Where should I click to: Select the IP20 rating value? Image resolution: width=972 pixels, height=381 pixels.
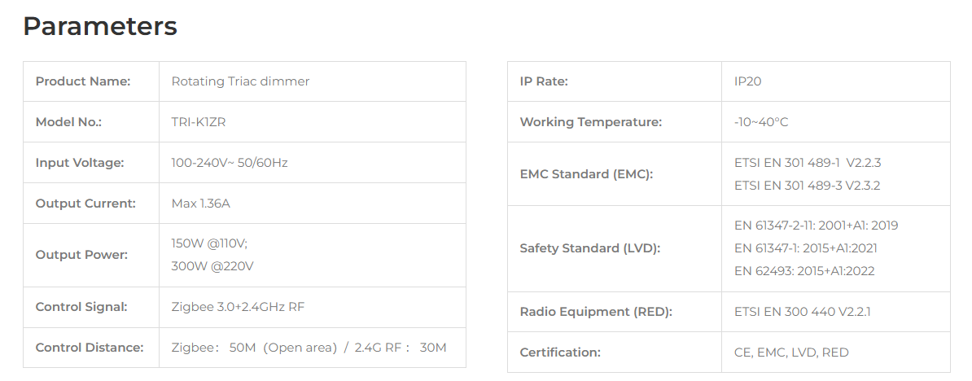point(747,81)
